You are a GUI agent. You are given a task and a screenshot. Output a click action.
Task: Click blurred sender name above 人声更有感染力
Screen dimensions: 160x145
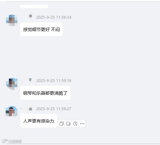(x=24, y=109)
